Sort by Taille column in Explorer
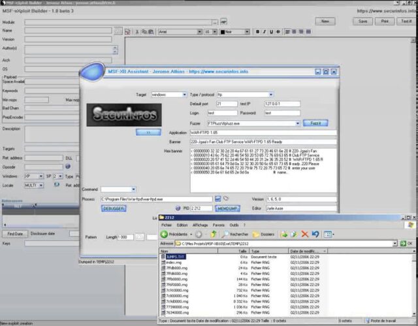418x326 pixels. point(234,251)
